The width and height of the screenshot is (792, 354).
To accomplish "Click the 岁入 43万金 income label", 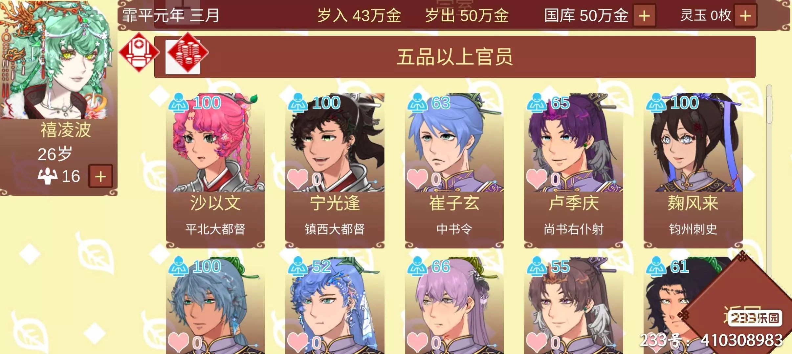I will point(359,15).
